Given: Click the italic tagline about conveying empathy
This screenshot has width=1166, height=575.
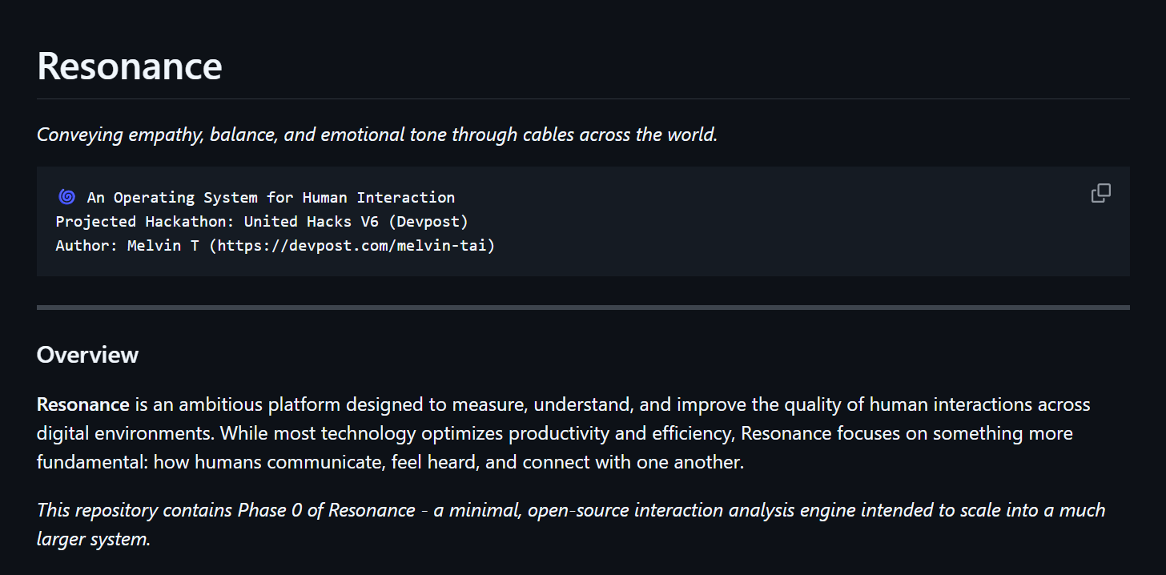Looking at the screenshot, I should (x=376, y=135).
